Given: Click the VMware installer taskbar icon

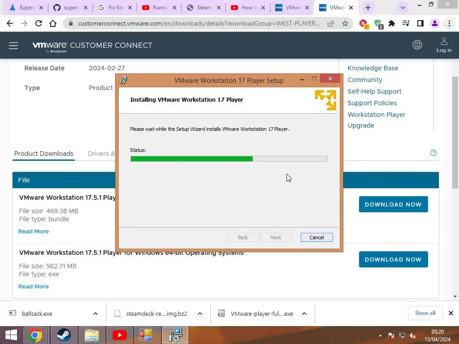Looking at the screenshot, I should click(176, 335).
